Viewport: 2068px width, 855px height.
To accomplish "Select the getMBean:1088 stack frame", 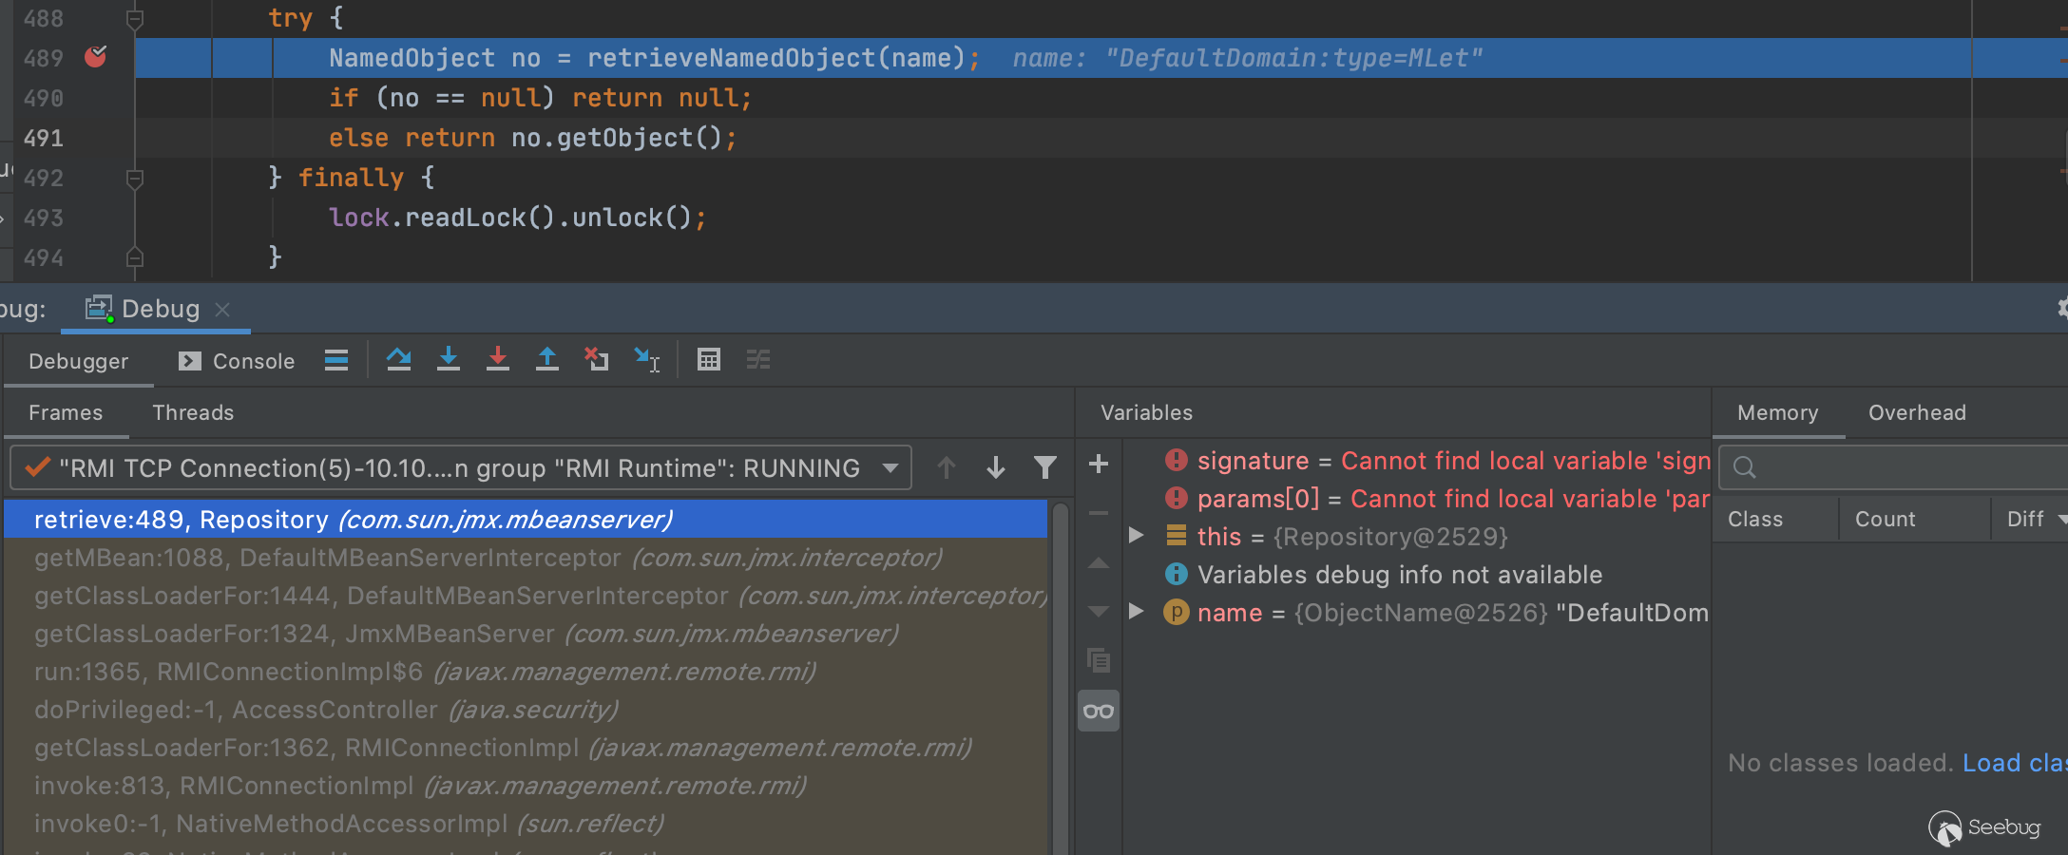I will (488, 558).
